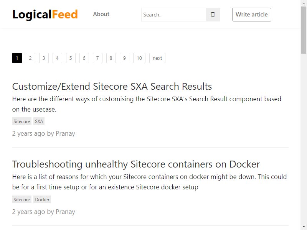Jump to pagination page 10
307x230 pixels.
coord(139,58)
